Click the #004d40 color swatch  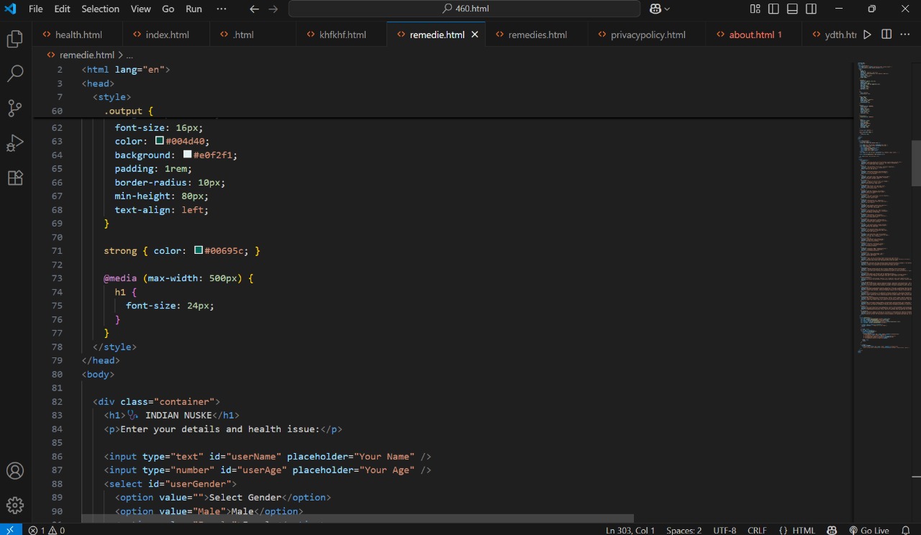click(x=160, y=141)
